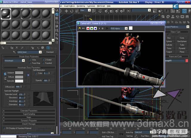
Task: Select the Scale tool in main toolbar
Action: point(77,11)
